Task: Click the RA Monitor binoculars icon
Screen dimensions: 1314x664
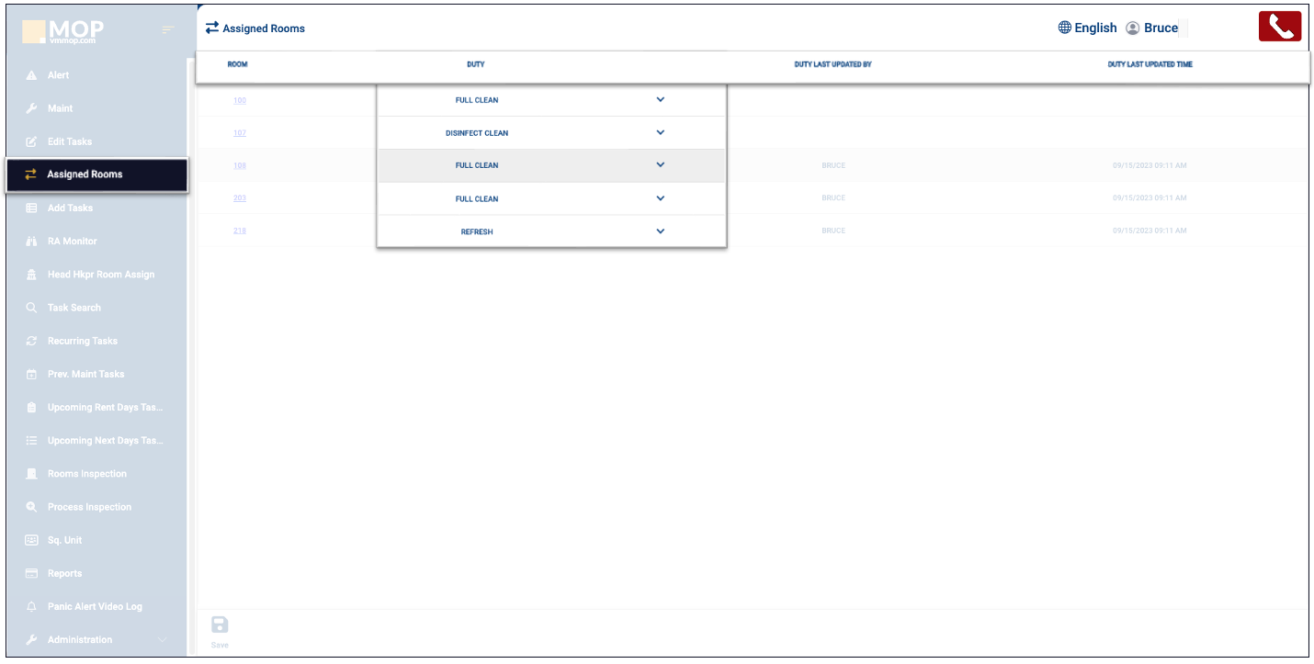Action: click(31, 242)
